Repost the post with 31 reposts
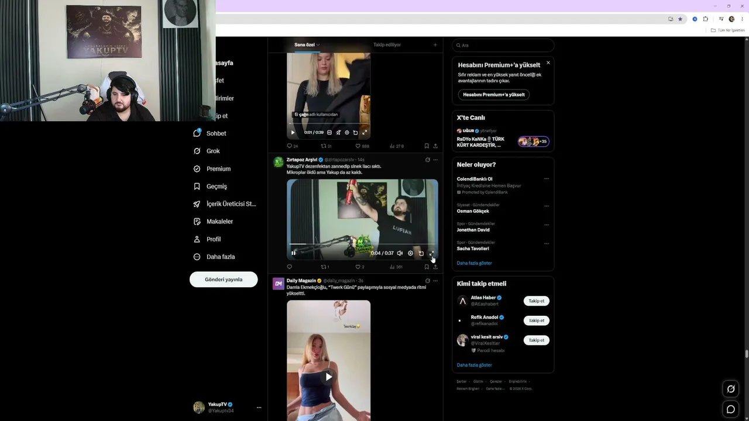This screenshot has height=421, width=749. pyautogui.click(x=327, y=146)
